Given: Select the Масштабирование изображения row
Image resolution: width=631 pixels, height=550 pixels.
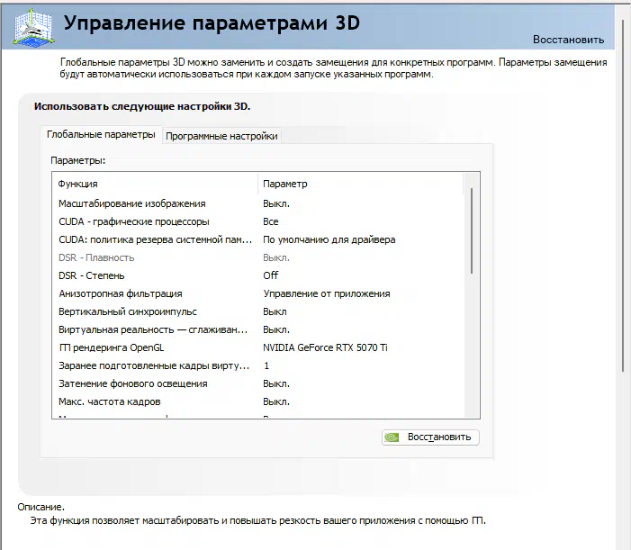Looking at the screenshot, I should (x=257, y=203).
